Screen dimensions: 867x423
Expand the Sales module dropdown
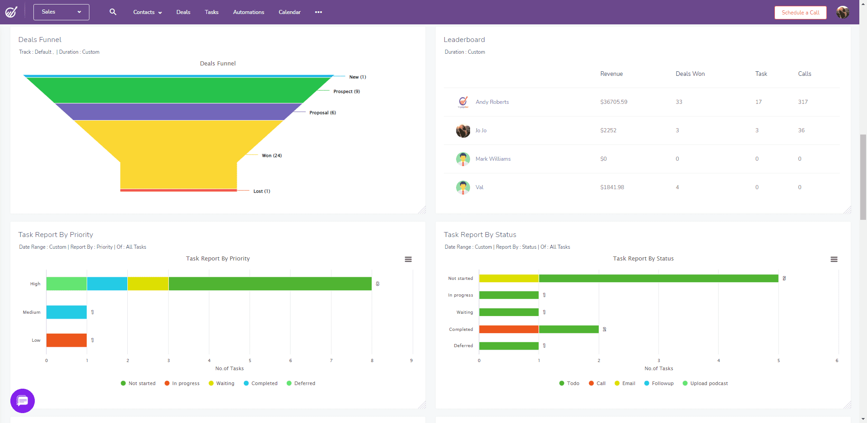61,12
